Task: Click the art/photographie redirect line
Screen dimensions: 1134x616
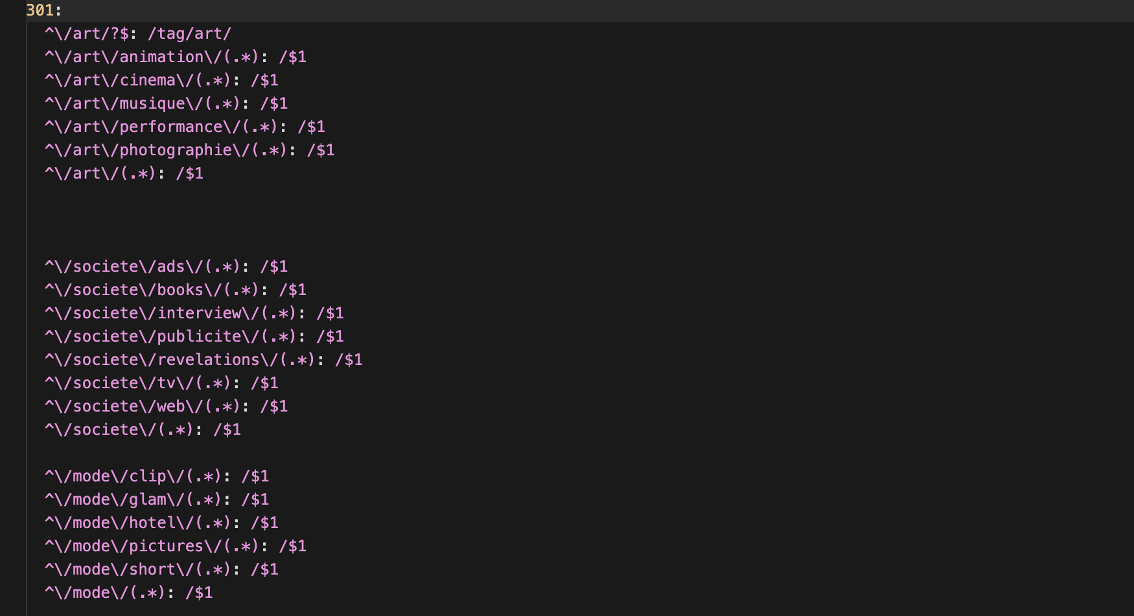Action: coord(189,150)
